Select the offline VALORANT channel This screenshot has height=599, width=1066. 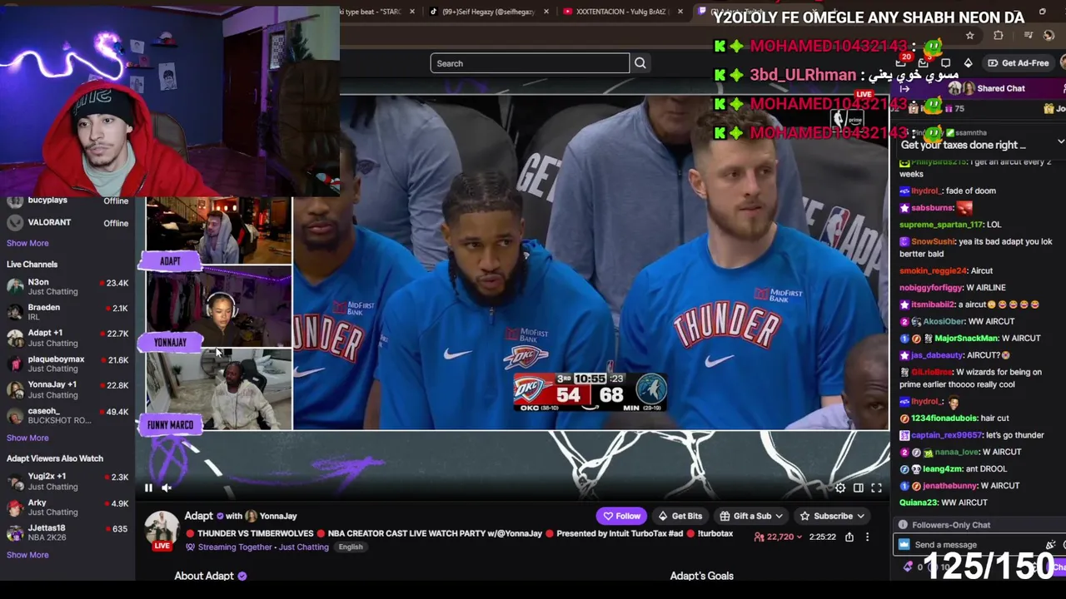click(x=67, y=223)
